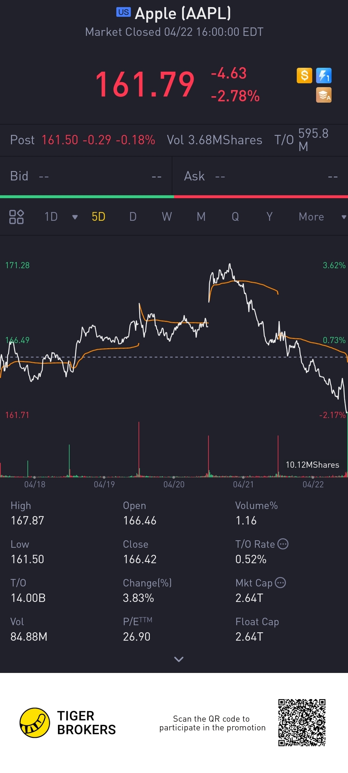Screen dimensions: 348x773
Task: Tap the P/E TTM 26.90 value
Action: click(x=137, y=636)
